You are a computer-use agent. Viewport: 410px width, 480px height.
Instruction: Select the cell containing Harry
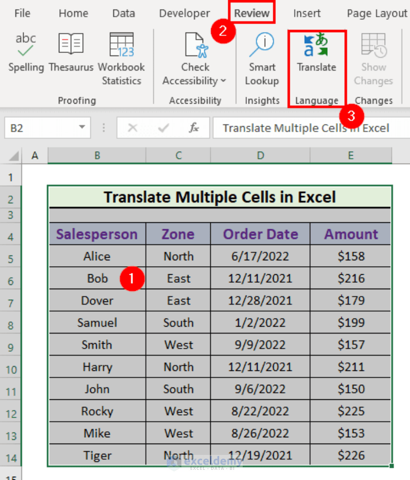[97, 367]
